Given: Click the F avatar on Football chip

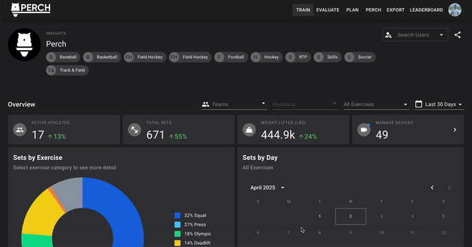Looking at the screenshot, I should (219, 57).
